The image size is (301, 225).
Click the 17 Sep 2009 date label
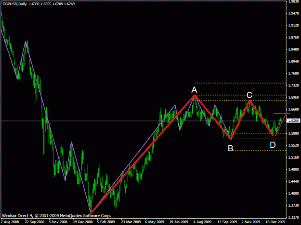[227, 222]
